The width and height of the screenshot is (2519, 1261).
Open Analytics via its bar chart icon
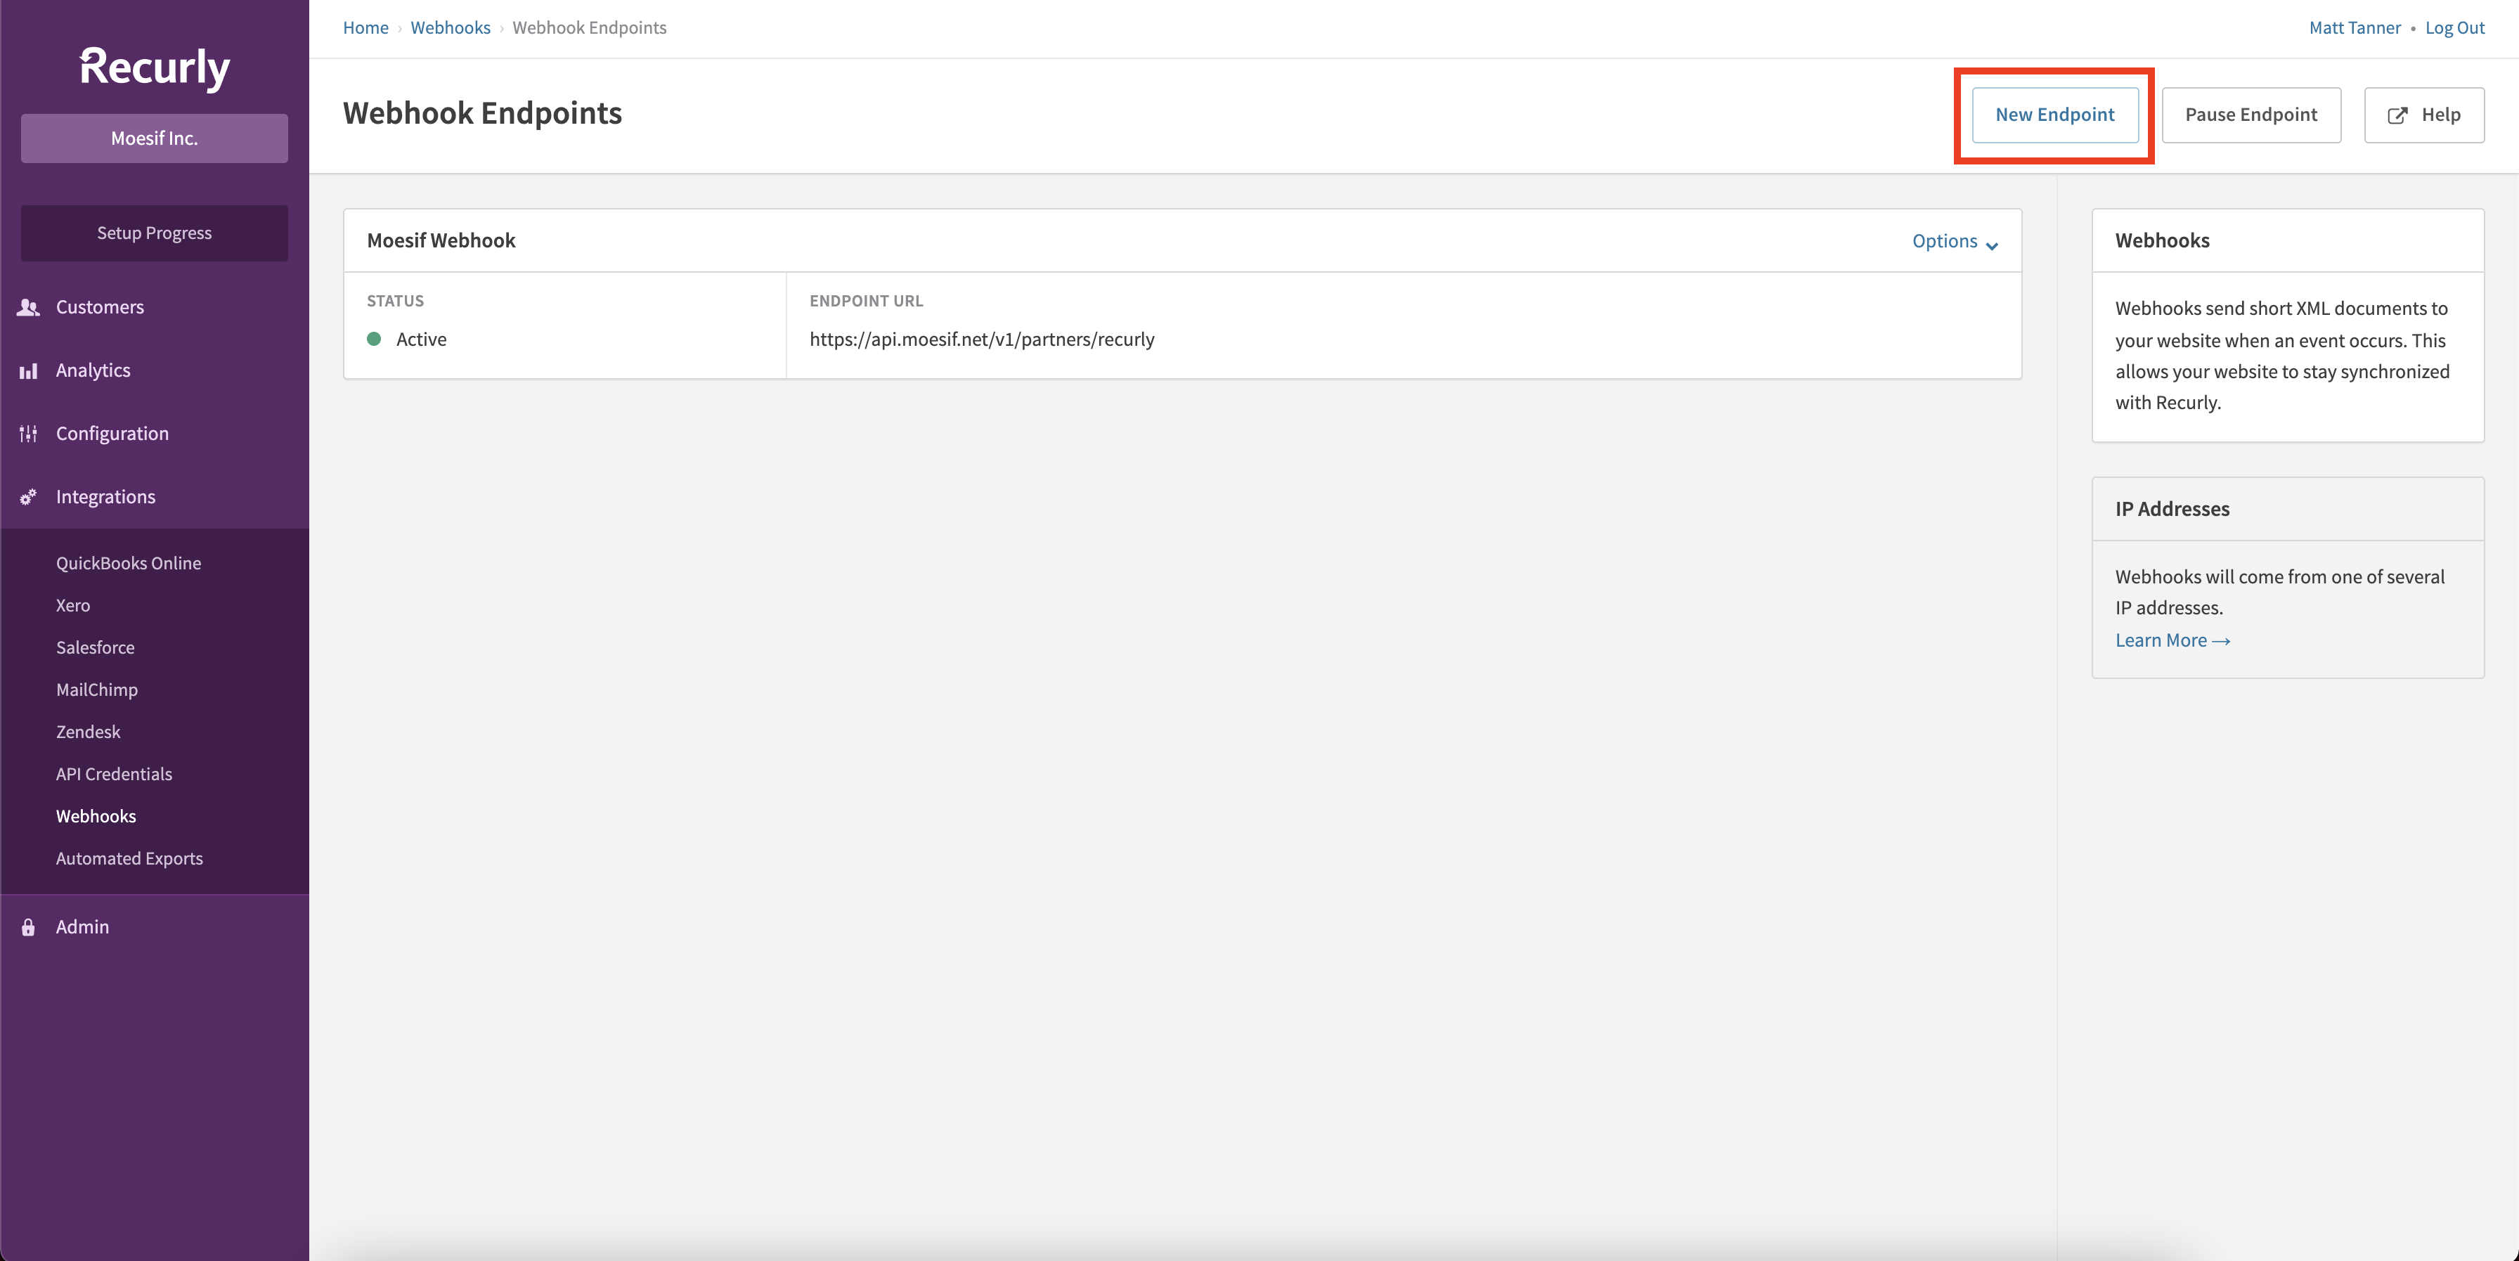click(x=28, y=370)
